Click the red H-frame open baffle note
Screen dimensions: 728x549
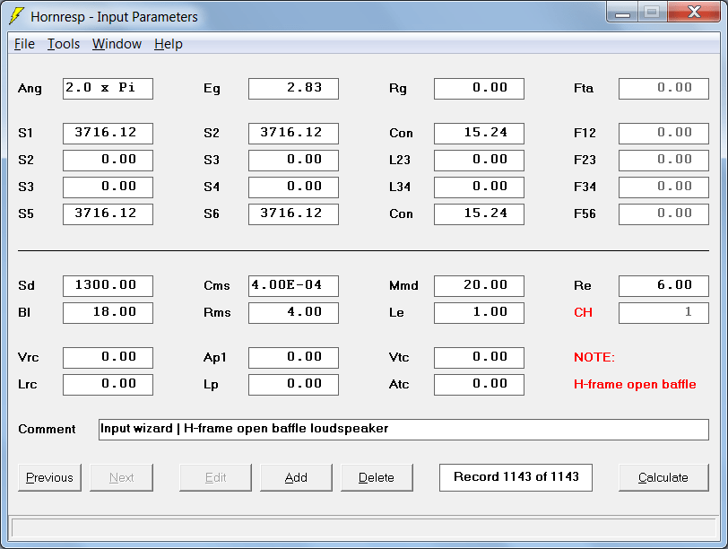pyautogui.click(x=635, y=385)
